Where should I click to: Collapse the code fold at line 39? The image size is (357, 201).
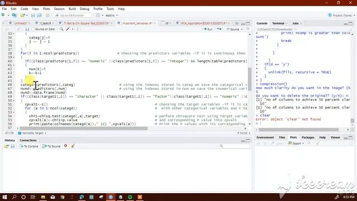click(14, 57)
